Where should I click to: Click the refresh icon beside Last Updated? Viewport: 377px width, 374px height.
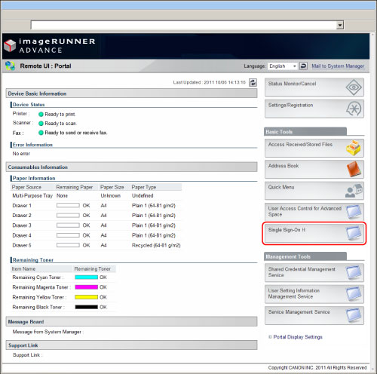tap(253, 82)
